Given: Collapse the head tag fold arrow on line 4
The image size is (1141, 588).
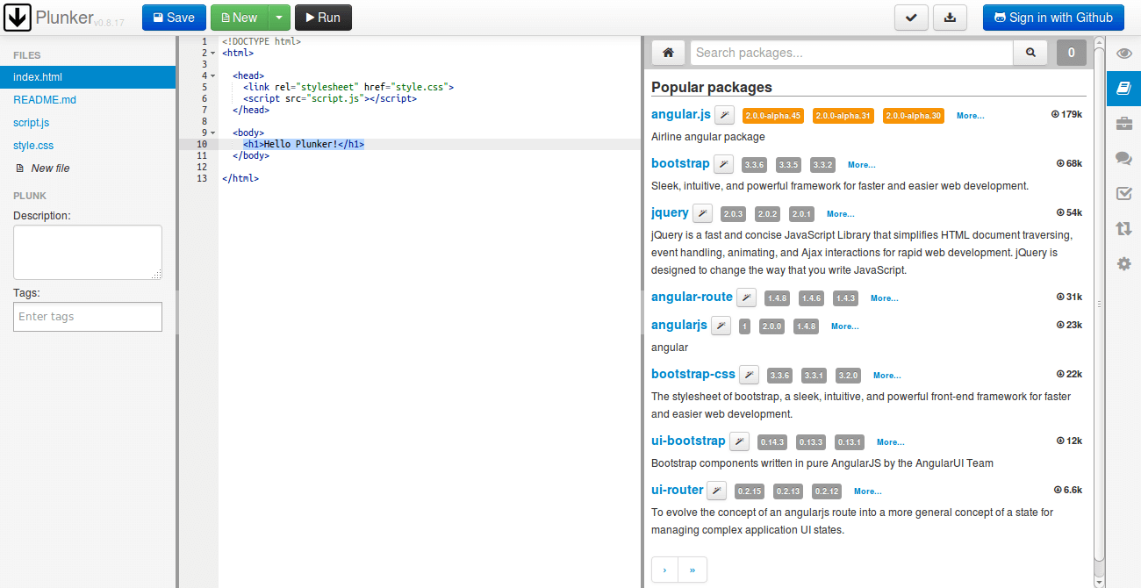Looking at the screenshot, I should [x=213, y=75].
